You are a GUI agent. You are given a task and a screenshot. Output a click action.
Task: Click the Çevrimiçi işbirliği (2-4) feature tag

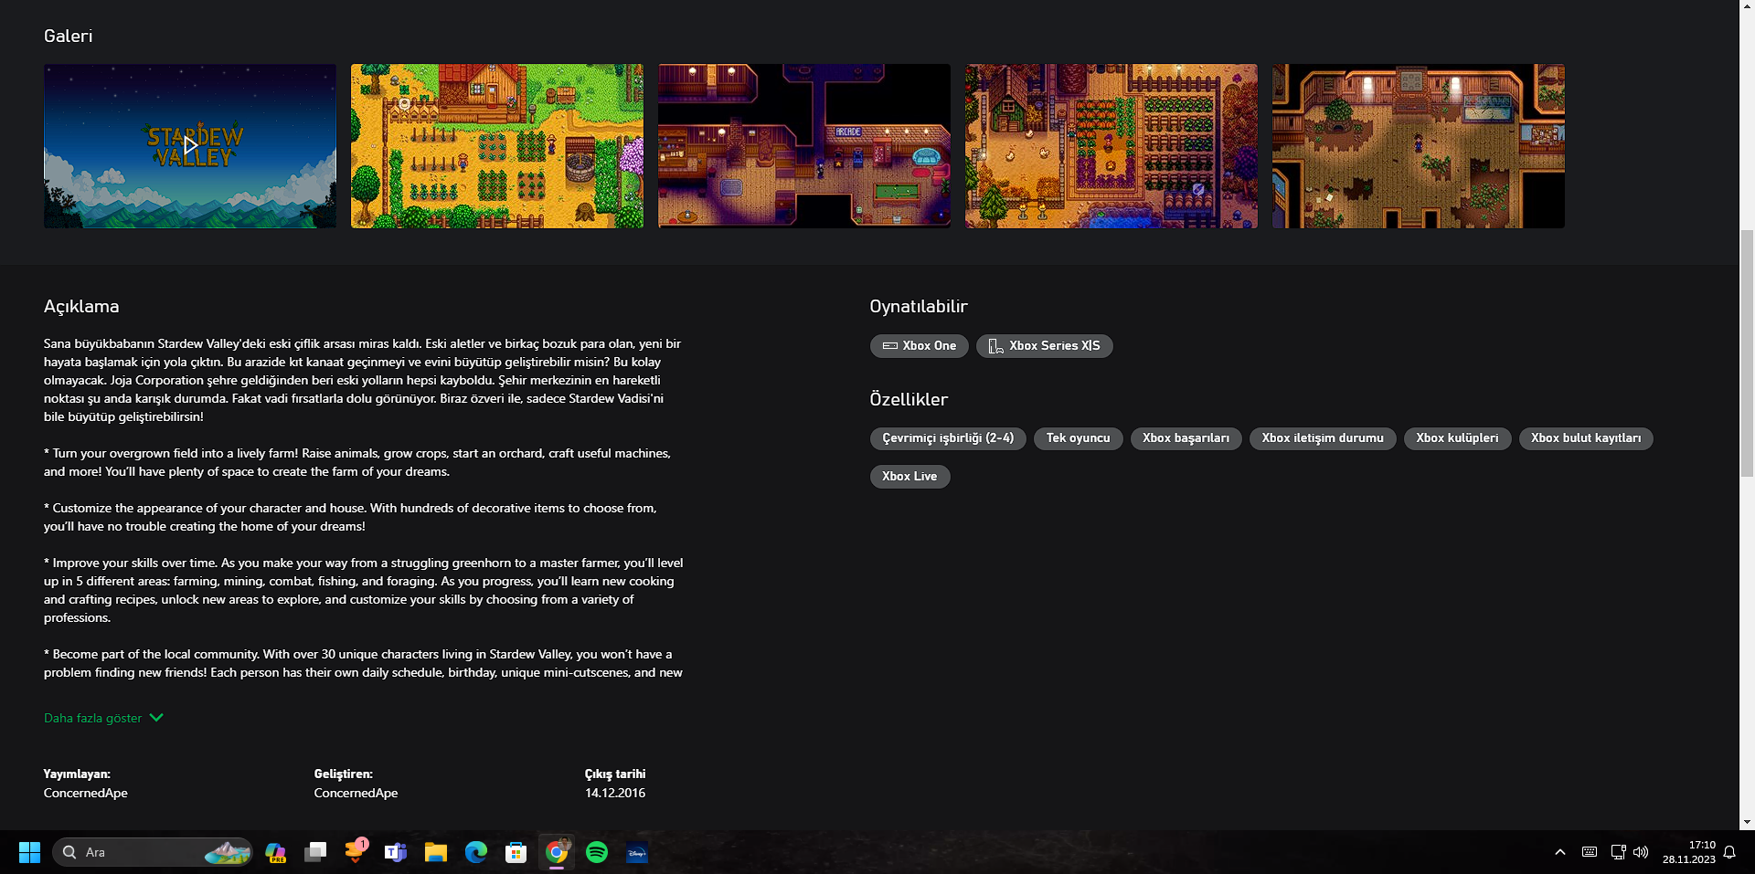(948, 438)
